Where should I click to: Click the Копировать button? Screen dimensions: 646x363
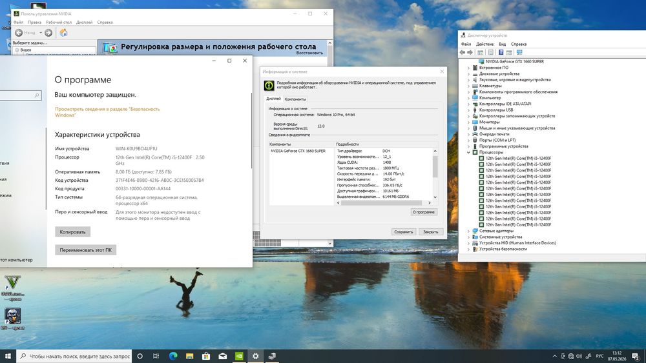[x=72, y=232]
